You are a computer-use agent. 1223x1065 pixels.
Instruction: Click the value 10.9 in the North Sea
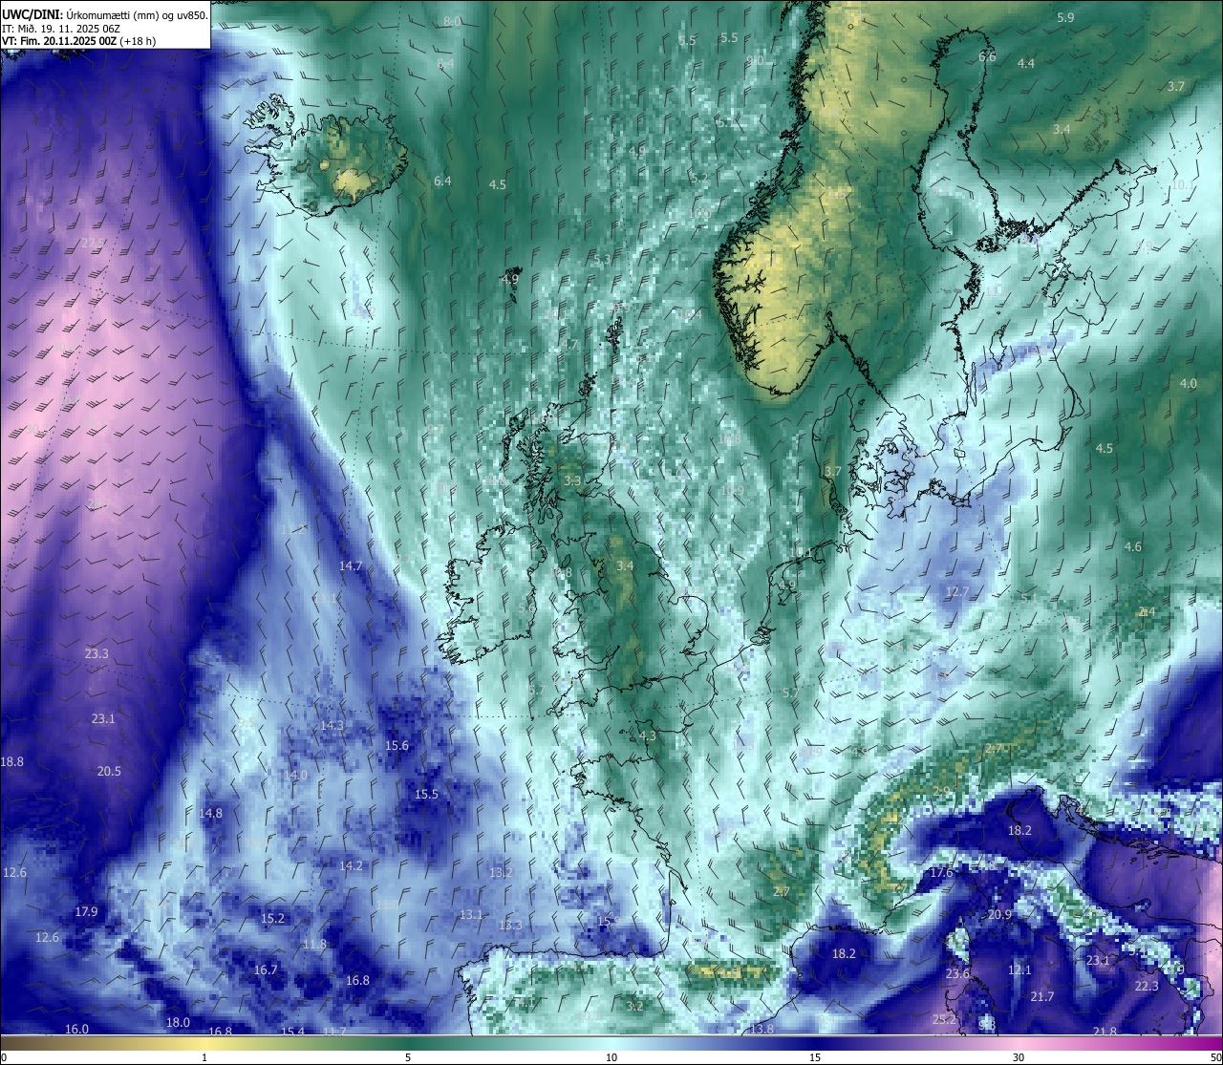(x=732, y=490)
